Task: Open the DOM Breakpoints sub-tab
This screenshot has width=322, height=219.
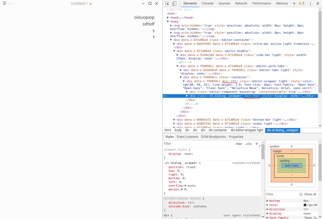Action: tap(213, 137)
